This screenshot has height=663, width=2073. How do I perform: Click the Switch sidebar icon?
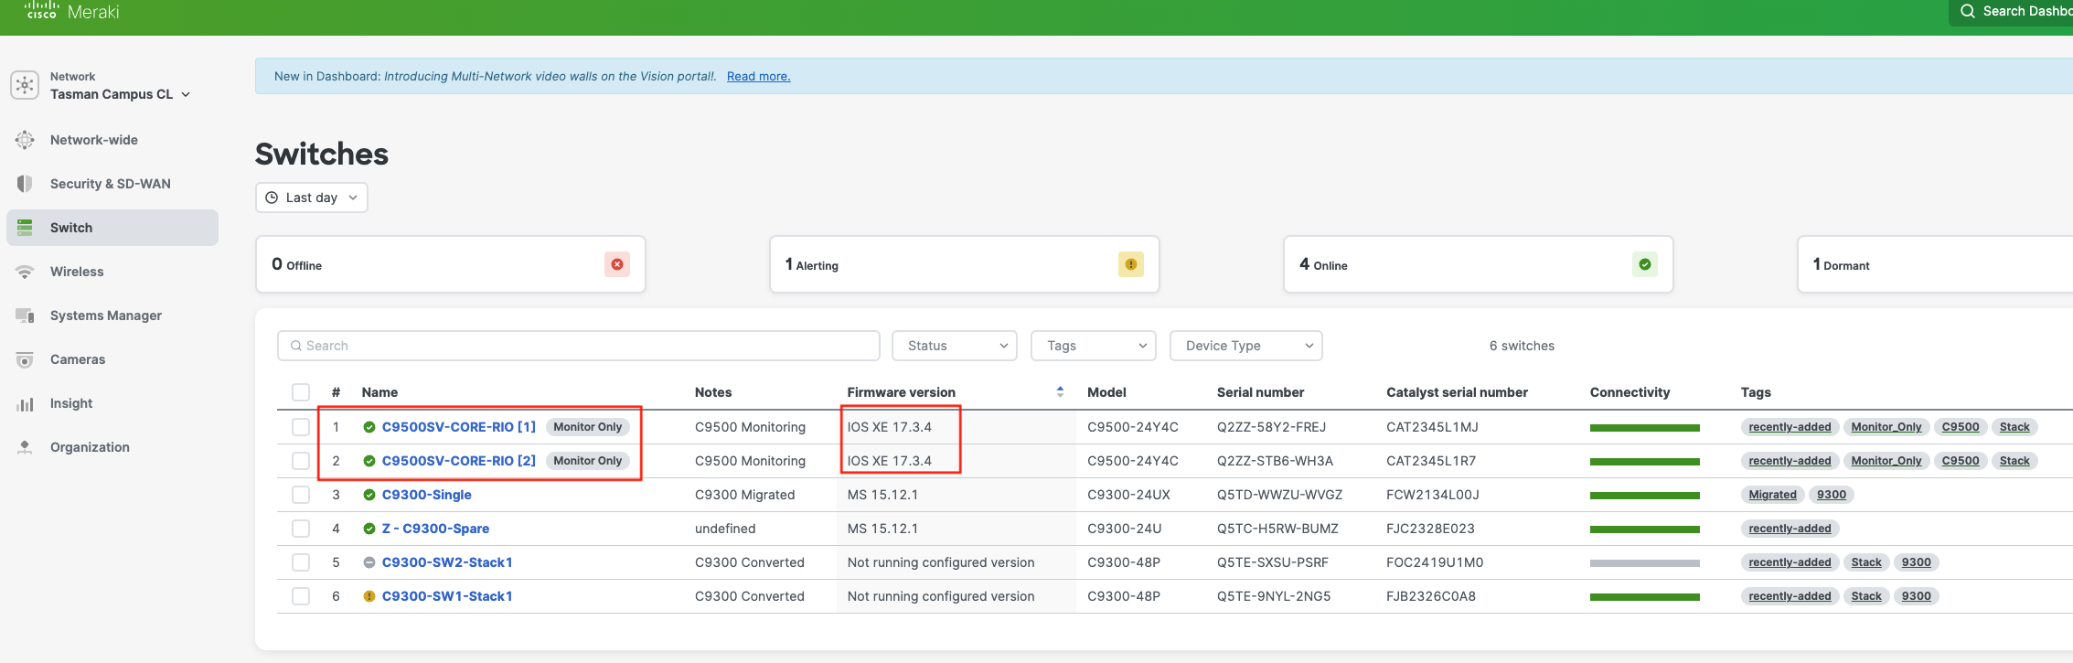coord(25,228)
